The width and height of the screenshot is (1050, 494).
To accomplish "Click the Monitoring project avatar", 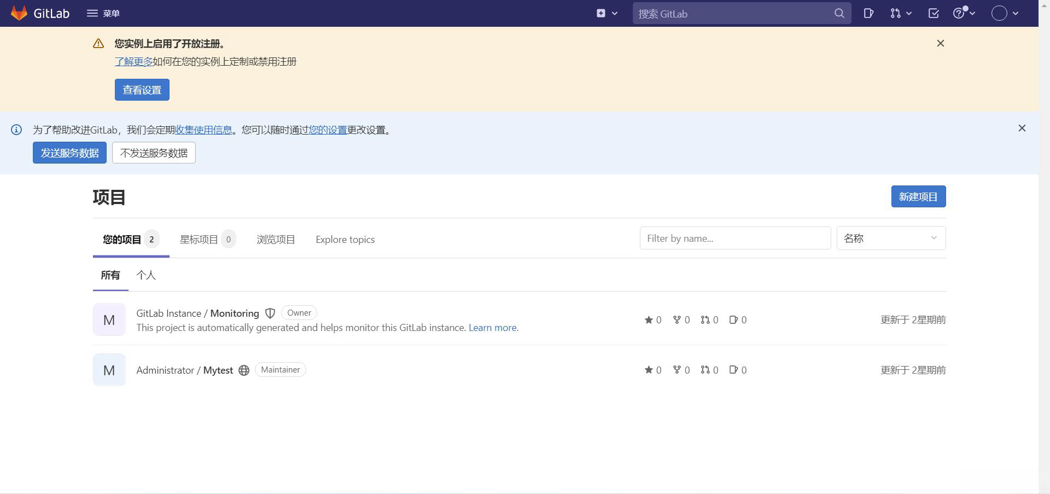I will point(109,319).
